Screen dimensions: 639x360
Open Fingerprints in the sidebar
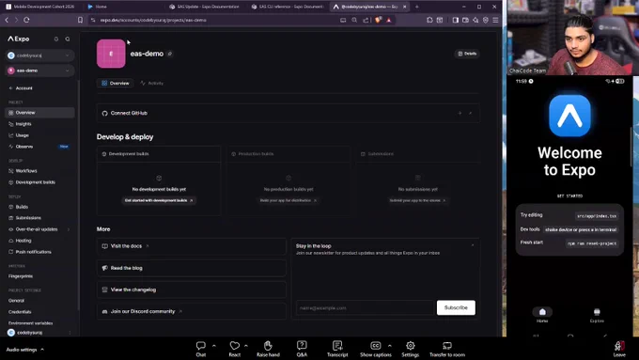click(x=21, y=276)
